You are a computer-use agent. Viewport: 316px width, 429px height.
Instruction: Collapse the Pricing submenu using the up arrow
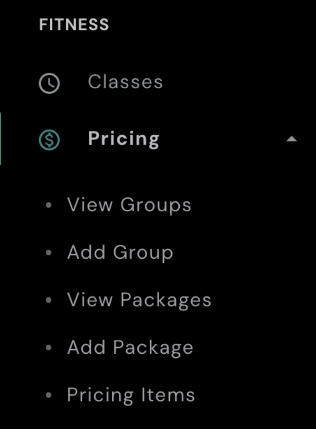[292, 139]
